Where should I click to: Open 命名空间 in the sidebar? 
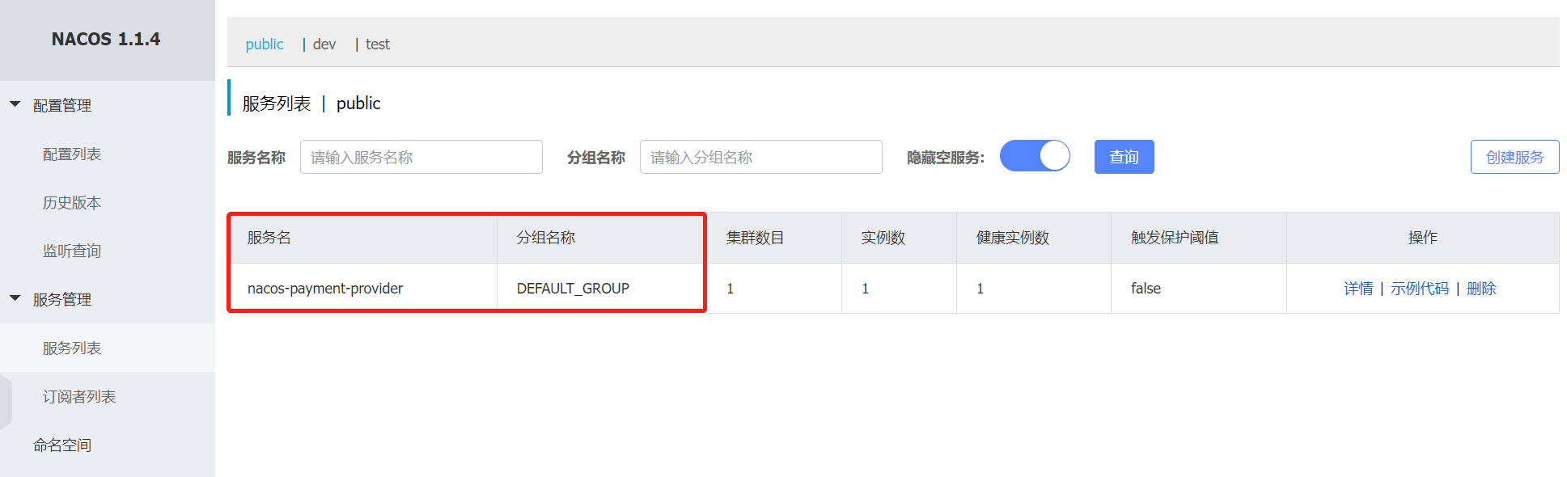click(x=62, y=445)
